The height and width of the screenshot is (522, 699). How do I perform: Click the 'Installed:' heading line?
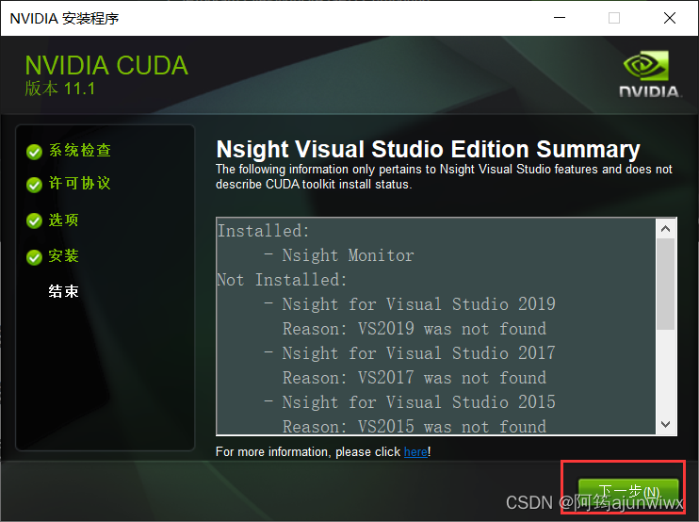coord(263,231)
